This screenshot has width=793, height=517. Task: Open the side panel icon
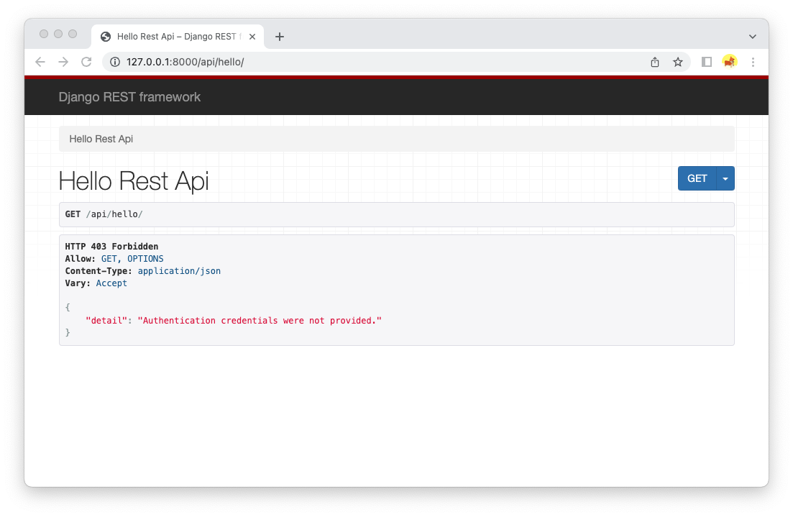706,62
